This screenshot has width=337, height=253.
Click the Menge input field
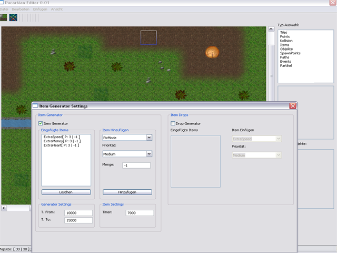[136, 166]
